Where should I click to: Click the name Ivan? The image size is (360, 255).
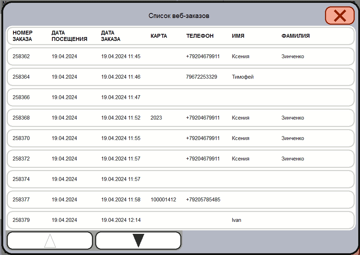pyautogui.click(x=237, y=220)
